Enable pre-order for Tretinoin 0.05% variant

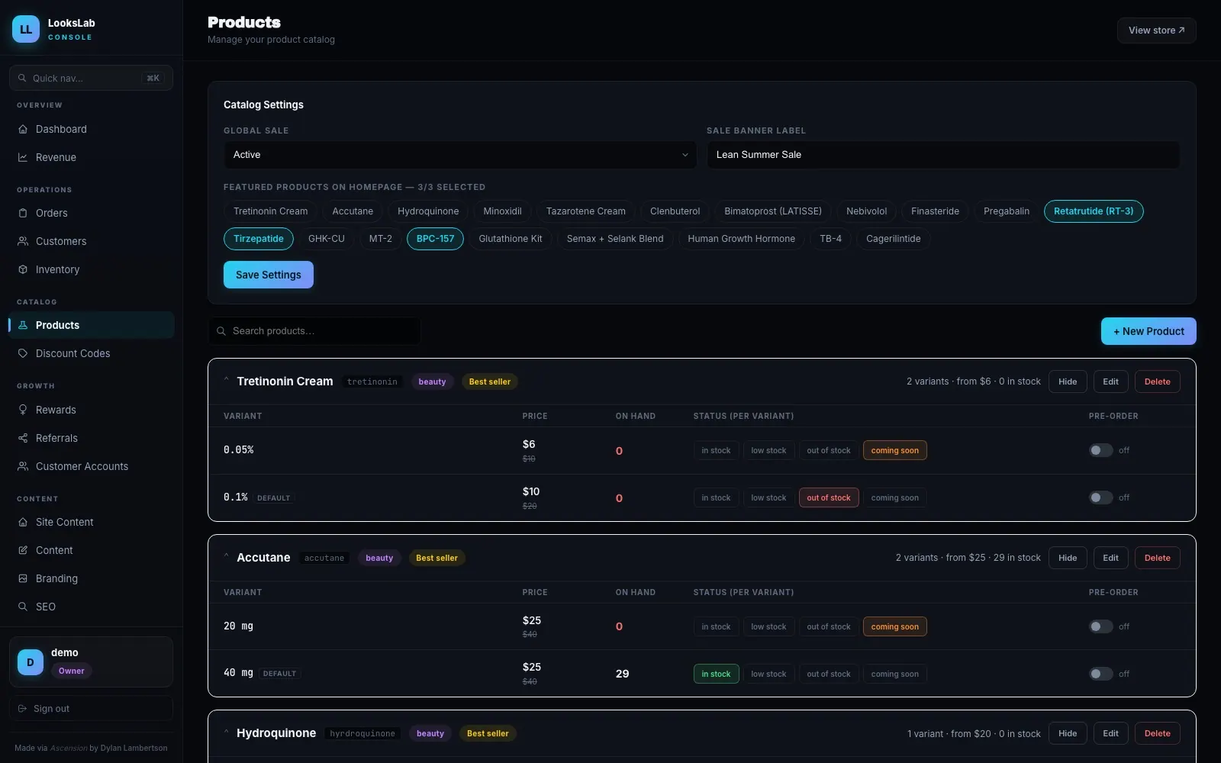pos(1100,450)
